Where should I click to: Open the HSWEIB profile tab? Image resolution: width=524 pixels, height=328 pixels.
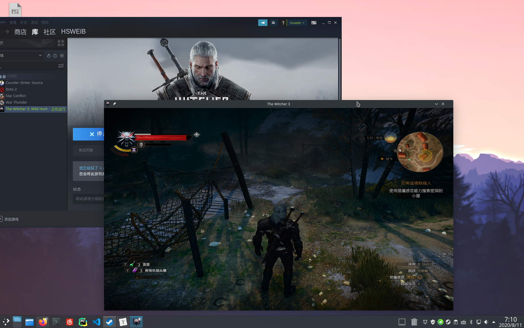(73, 31)
